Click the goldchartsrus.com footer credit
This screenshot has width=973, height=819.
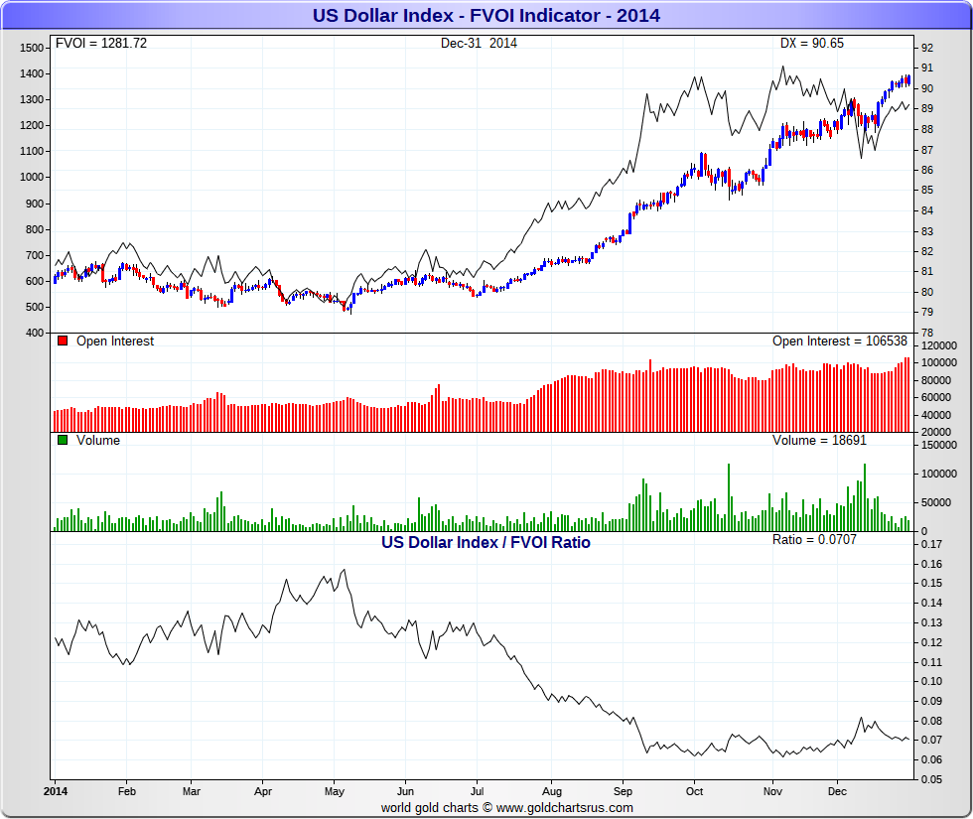[x=507, y=808]
